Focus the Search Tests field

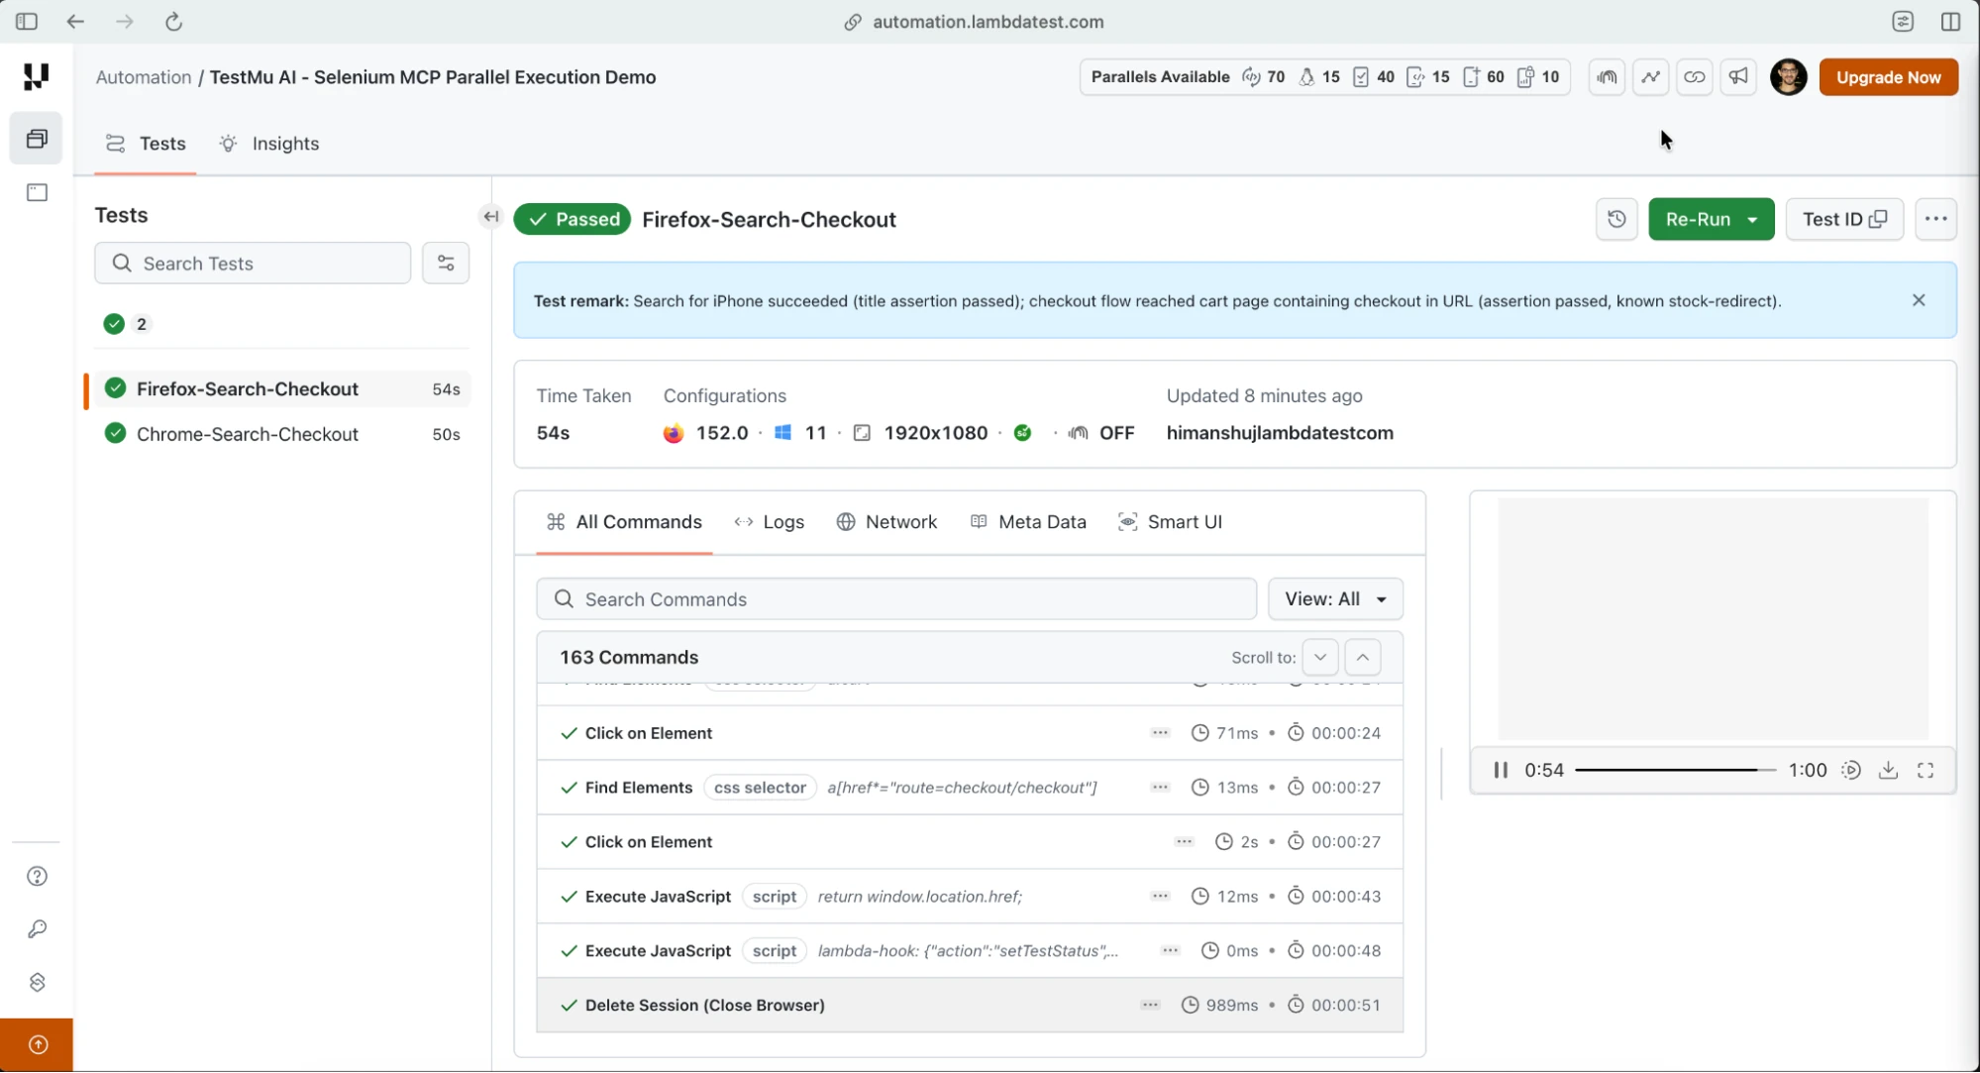click(253, 264)
